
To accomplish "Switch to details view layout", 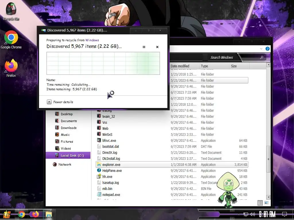I will (260, 203).
